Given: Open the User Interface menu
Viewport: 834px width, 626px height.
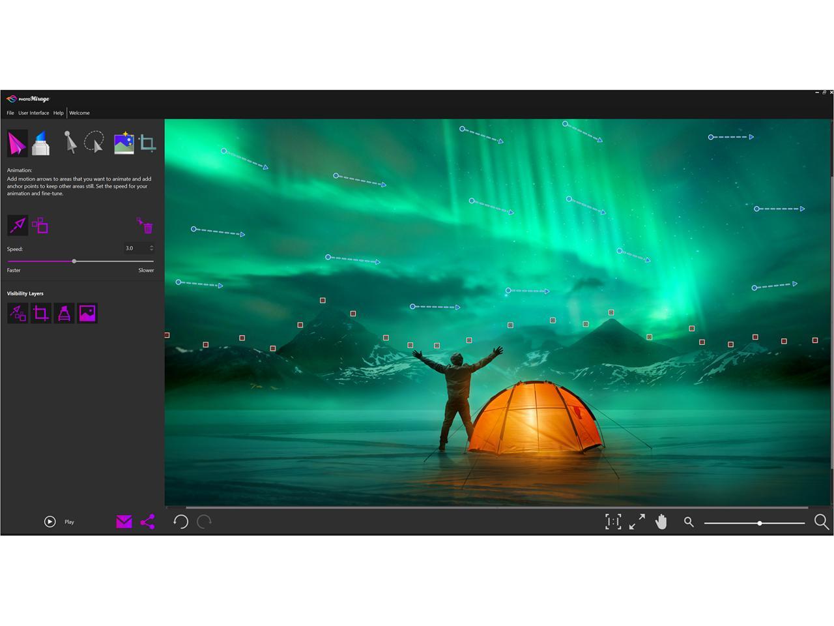Looking at the screenshot, I should [33, 113].
